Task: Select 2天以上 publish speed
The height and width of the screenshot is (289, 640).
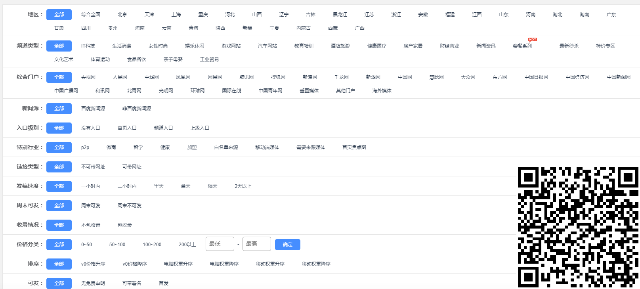Action: click(x=243, y=186)
